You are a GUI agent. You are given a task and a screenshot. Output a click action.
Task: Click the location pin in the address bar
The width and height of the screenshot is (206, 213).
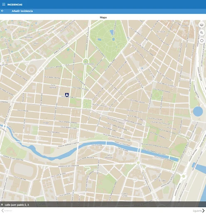(x=2, y=205)
